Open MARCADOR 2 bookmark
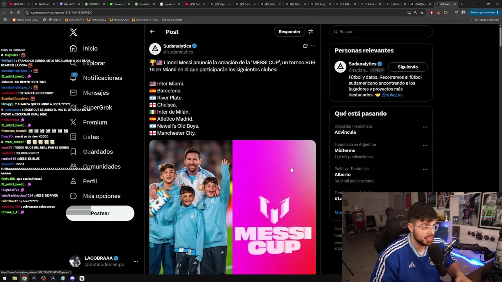Screen dimensions: 502x282 97,20
